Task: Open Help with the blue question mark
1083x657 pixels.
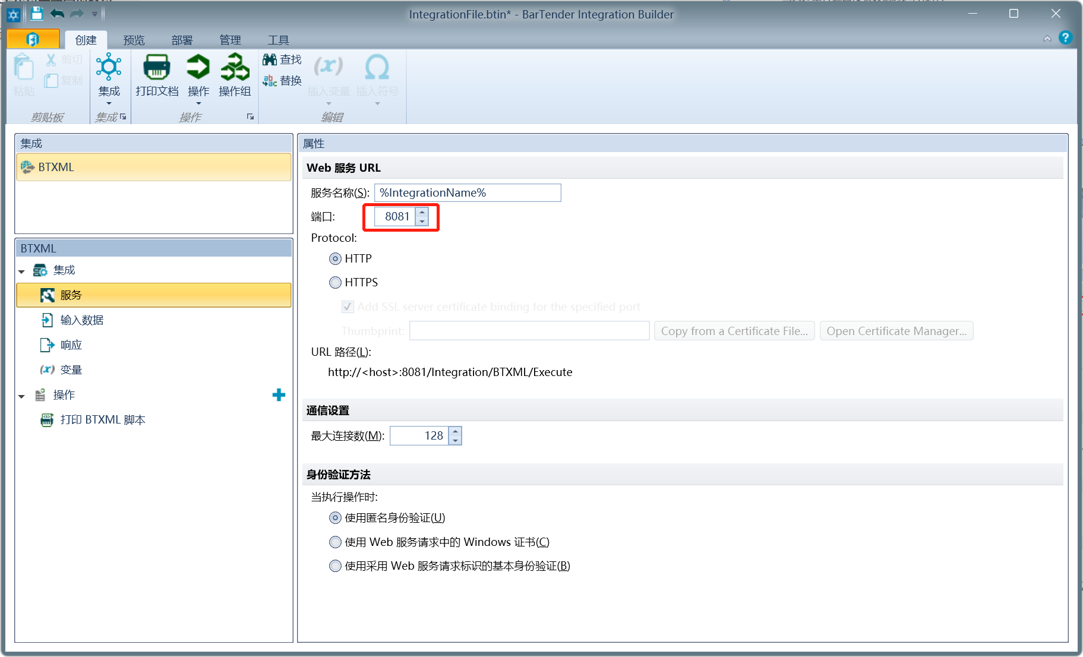Action: tap(1066, 38)
